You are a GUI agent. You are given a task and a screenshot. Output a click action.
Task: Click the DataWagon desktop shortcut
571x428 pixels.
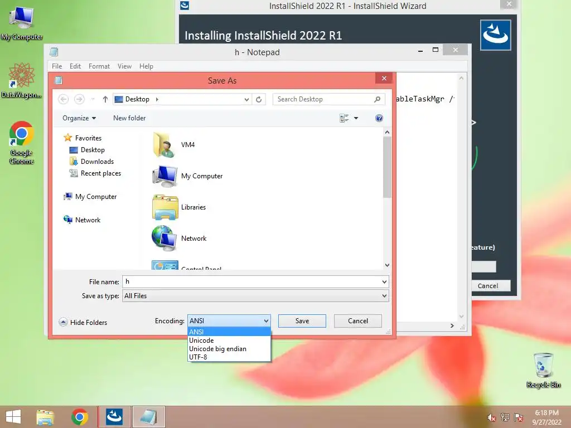point(22,80)
